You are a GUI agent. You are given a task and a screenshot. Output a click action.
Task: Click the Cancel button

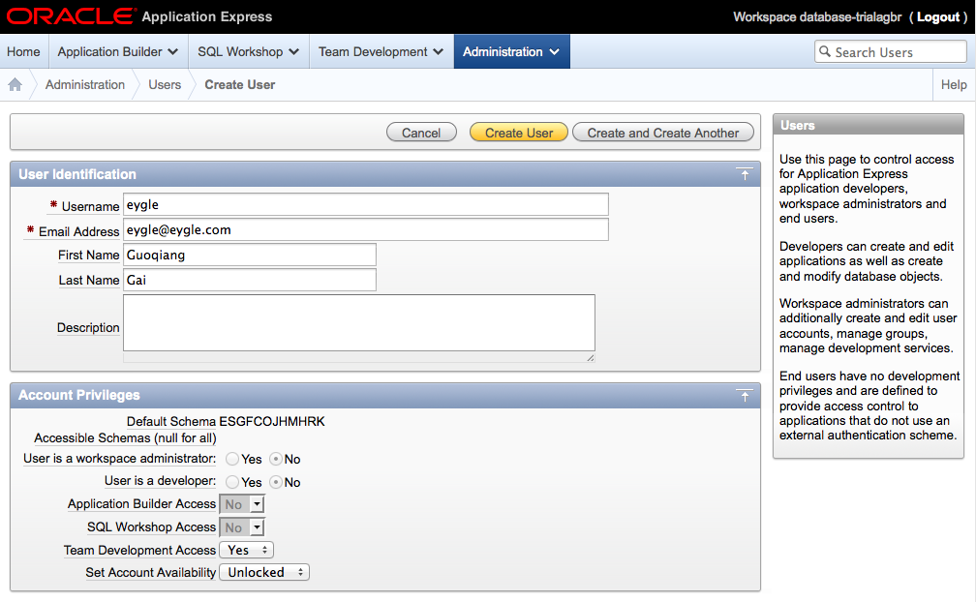coord(421,133)
